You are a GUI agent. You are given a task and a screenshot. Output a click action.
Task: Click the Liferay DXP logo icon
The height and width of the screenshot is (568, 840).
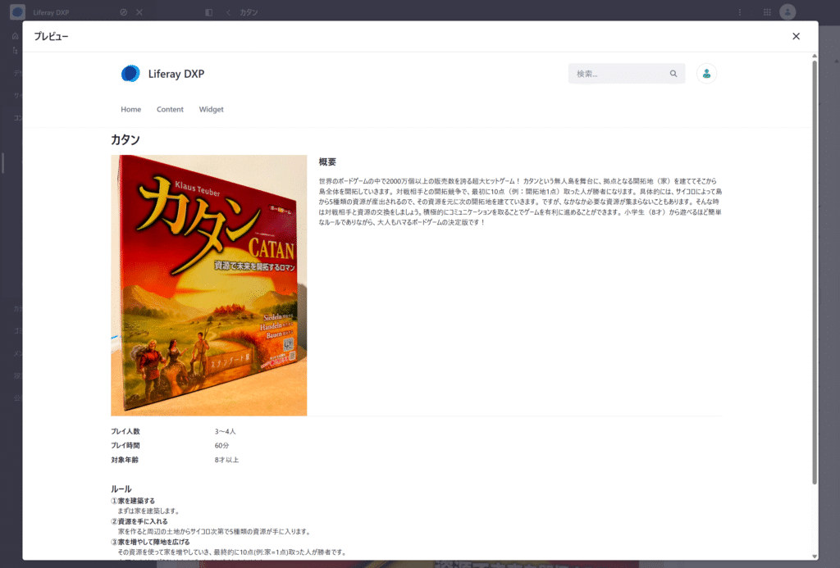click(x=130, y=74)
